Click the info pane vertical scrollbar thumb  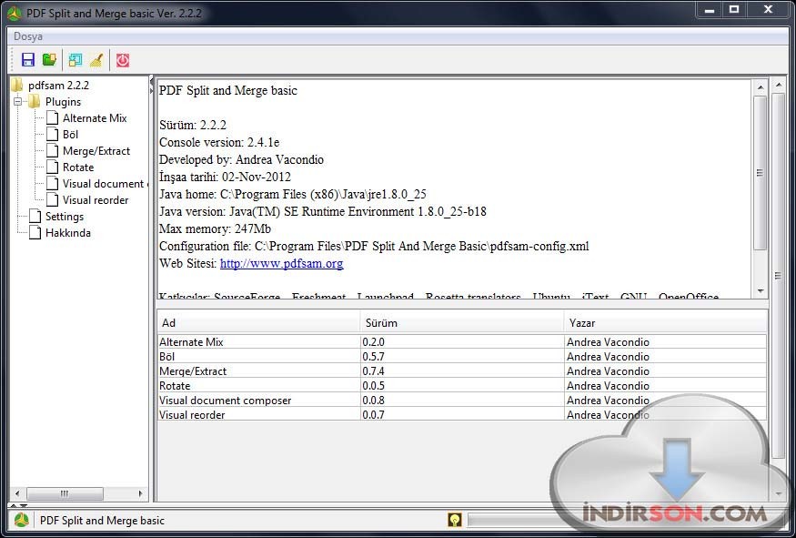pos(760,173)
